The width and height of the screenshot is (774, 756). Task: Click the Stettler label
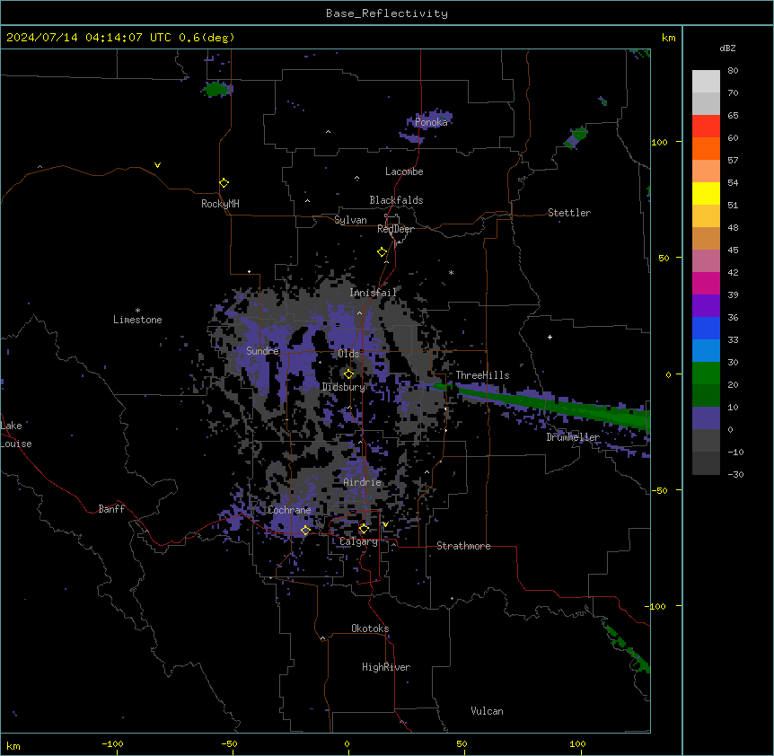click(569, 213)
